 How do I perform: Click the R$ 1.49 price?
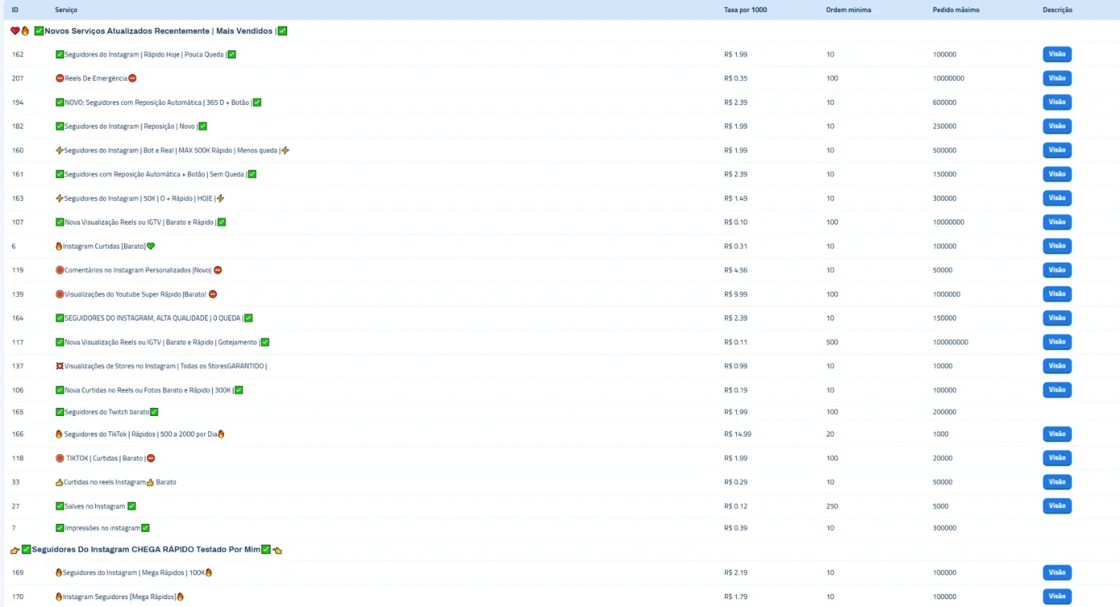pyautogui.click(x=736, y=198)
